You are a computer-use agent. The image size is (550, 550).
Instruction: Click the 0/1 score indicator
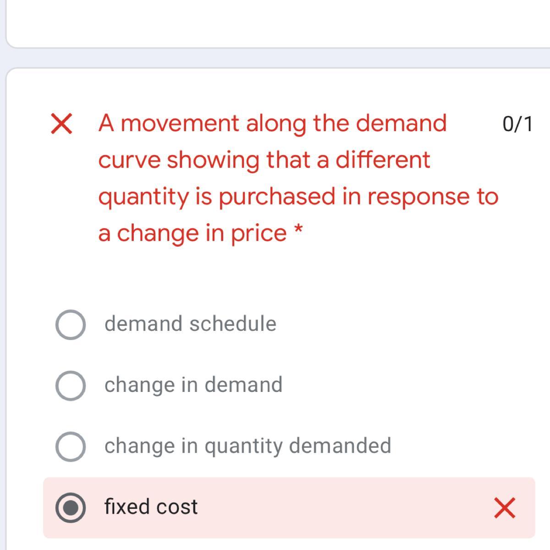tap(517, 124)
